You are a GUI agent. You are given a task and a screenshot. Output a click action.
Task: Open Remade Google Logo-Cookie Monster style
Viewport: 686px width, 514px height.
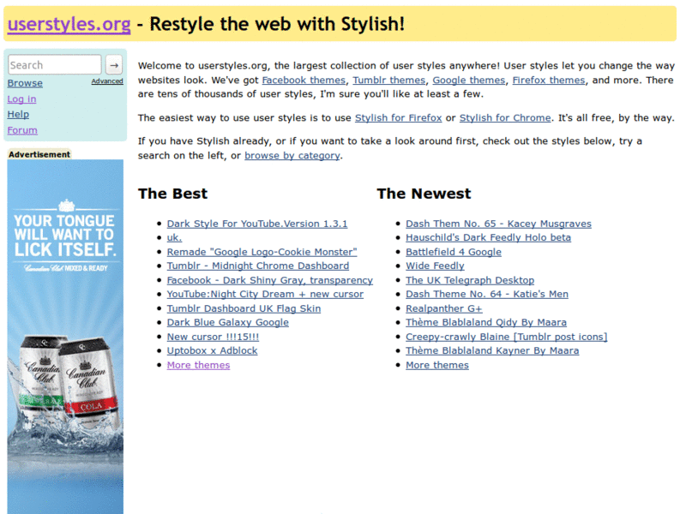point(262,252)
